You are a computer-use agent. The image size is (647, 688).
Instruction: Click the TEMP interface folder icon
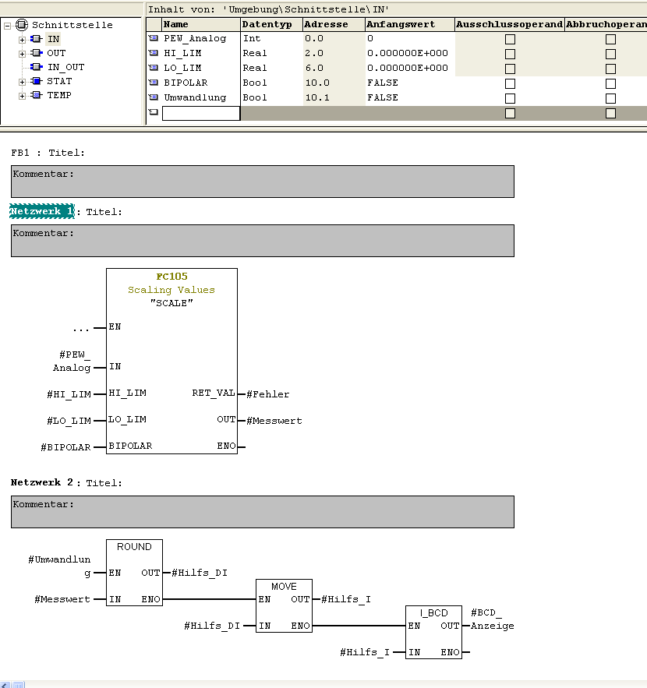tap(37, 95)
